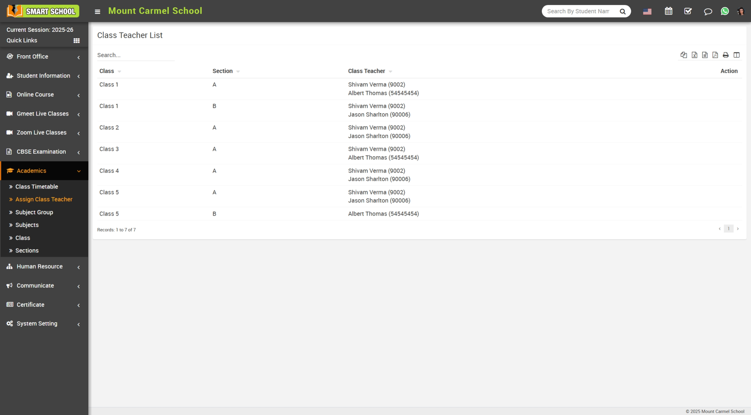Open Class Timetable submenu item

tap(37, 187)
